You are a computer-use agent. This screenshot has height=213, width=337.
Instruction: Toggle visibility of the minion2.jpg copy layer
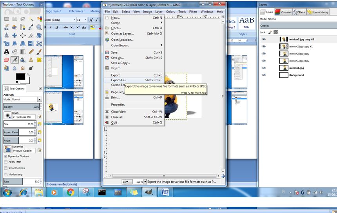click(x=264, y=54)
